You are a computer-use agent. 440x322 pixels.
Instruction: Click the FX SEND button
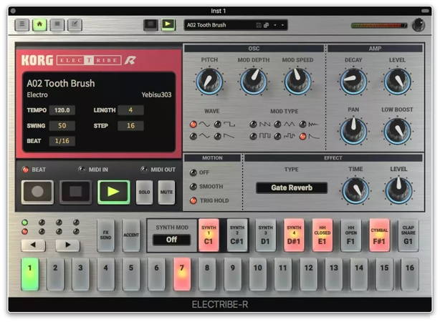pos(106,235)
